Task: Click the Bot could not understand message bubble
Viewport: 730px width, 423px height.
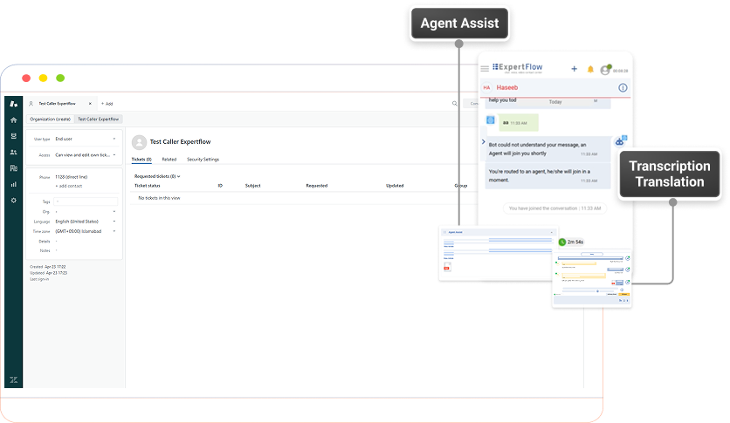Action: (547, 149)
